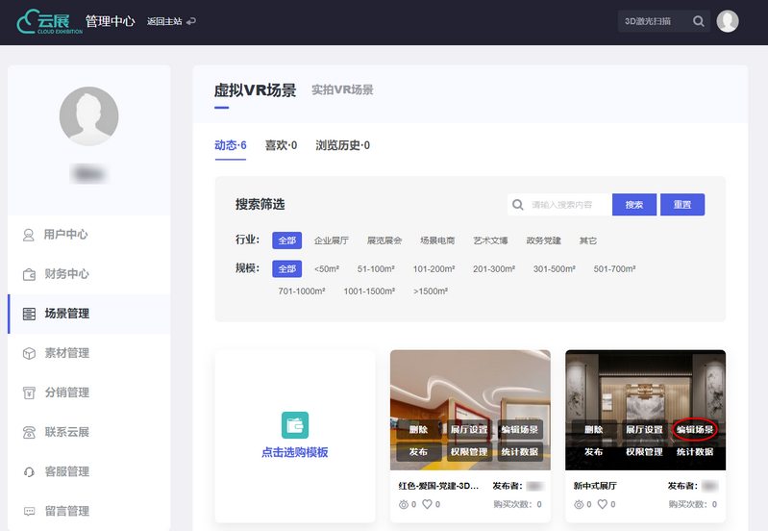Image resolution: width=768 pixels, height=531 pixels.
Task: Click the 用户中心 icon in sidebar
Action: 29,235
